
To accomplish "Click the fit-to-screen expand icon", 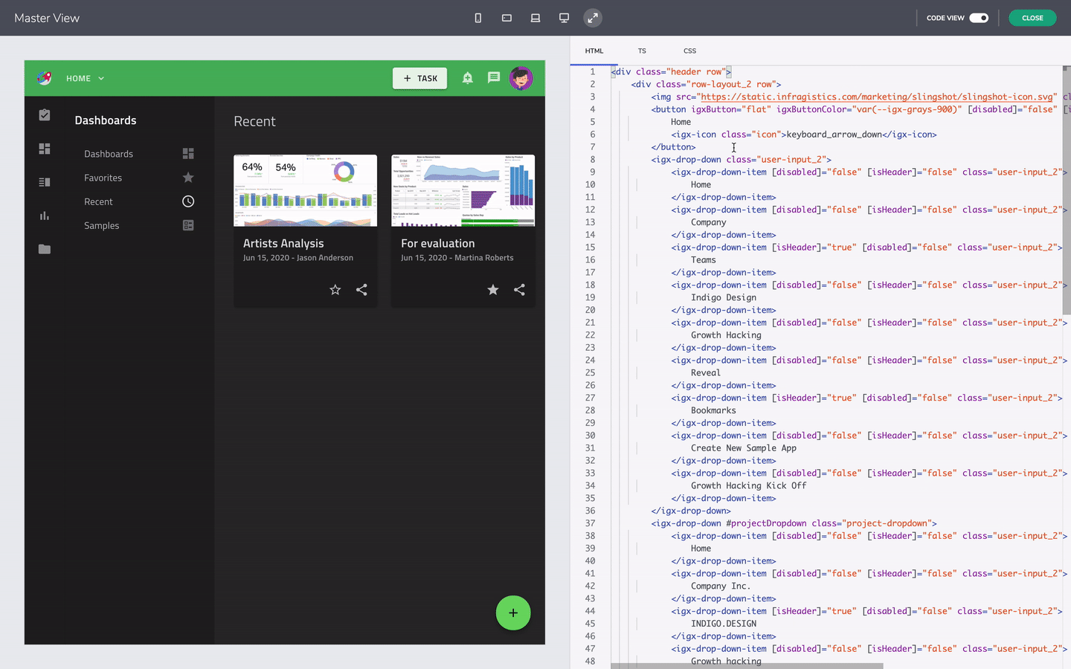I will coord(592,18).
